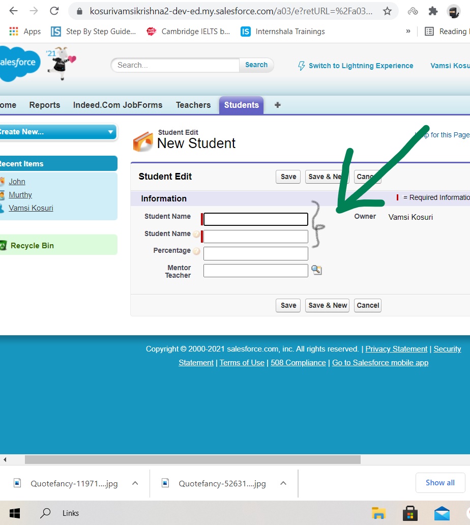Click the Mentor Teacher lookup field
Viewport: 470px width, 525px height.
[x=256, y=271]
